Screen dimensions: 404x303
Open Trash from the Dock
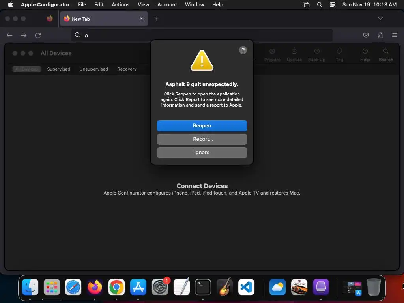pos(374,287)
